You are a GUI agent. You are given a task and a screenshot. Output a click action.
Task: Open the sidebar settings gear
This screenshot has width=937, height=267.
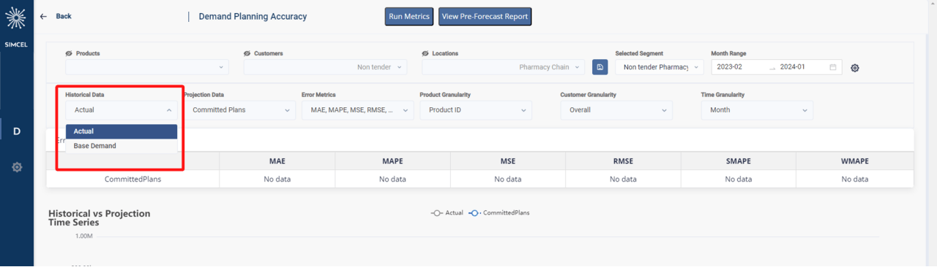(17, 167)
